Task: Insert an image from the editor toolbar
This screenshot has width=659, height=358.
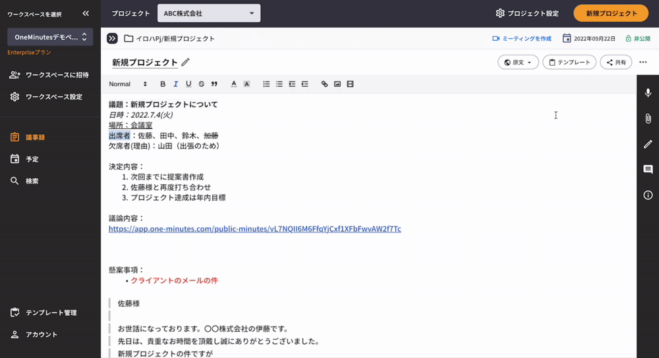Action: 337,84
